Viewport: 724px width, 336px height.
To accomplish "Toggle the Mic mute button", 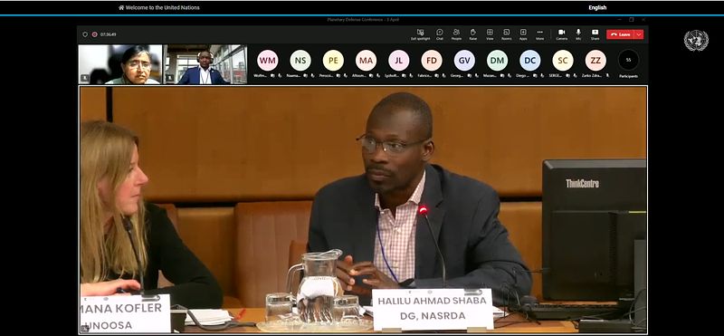I will click(578, 33).
